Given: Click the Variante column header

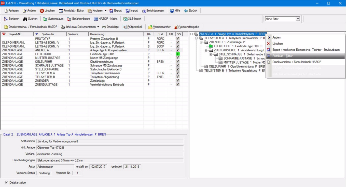Looking at the screenshot, I should tap(78, 34).
